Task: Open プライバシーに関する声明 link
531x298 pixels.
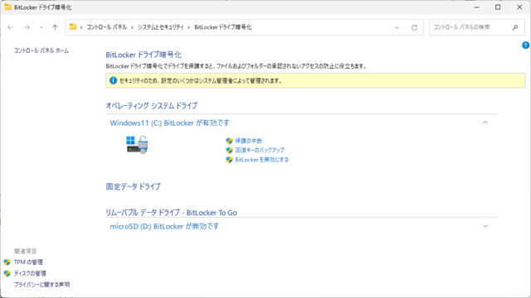Action: (x=41, y=285)
